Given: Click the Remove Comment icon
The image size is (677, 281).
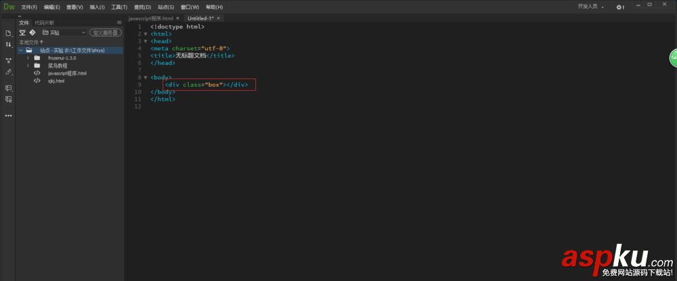Looking at the screenshot, I should [9, 99].
